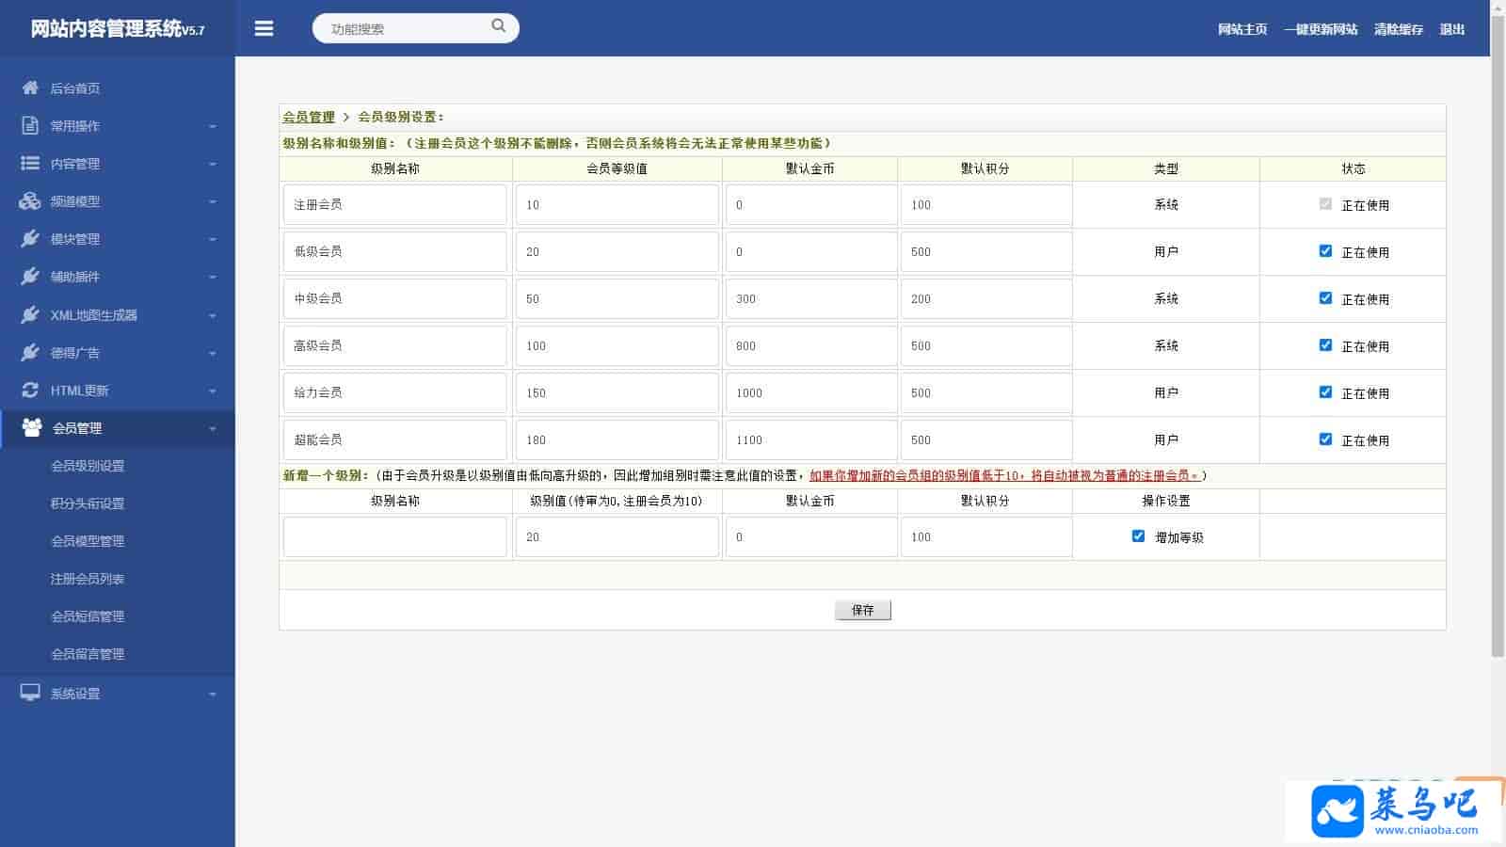Click the 保存 button
Viewport: 1506px width, 847px height.
click(862, 610)
